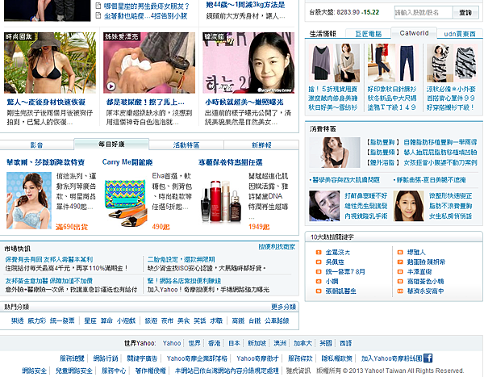Open the 都是玻尿酸 headline link
Viewport: 484px width, 377px height.
(145, 103)
